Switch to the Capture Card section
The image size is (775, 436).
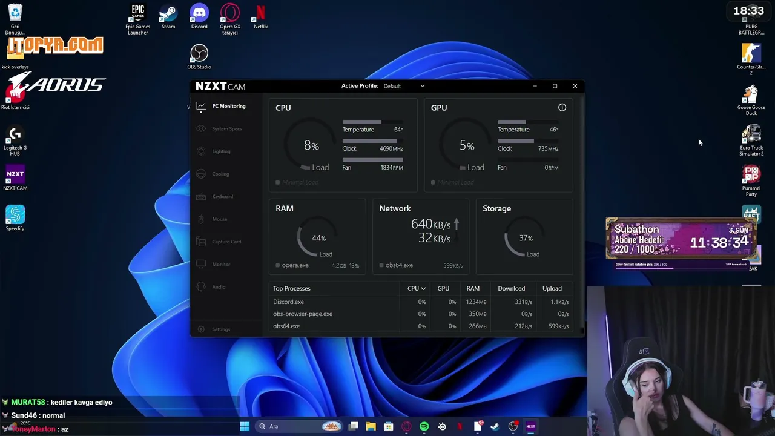[x=226, y=242]
